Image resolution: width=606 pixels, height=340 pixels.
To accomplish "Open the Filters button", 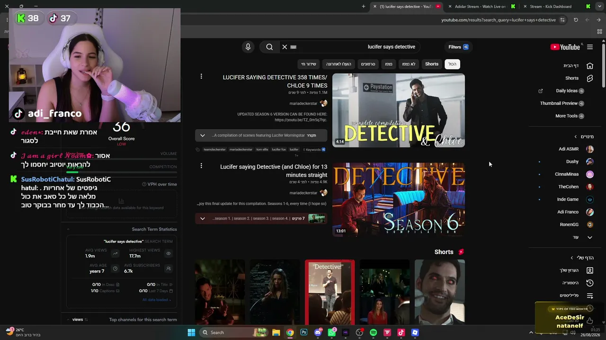I will coord(458,47).
